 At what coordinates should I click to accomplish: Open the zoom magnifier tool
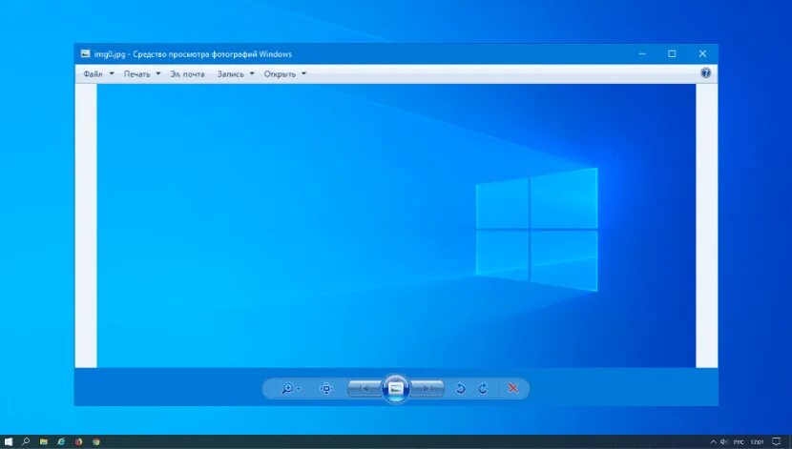(287, 388)
